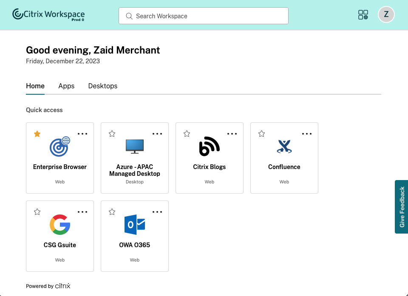
Task: Open the Enterprise Browser app icon
Action: (60, 147)
